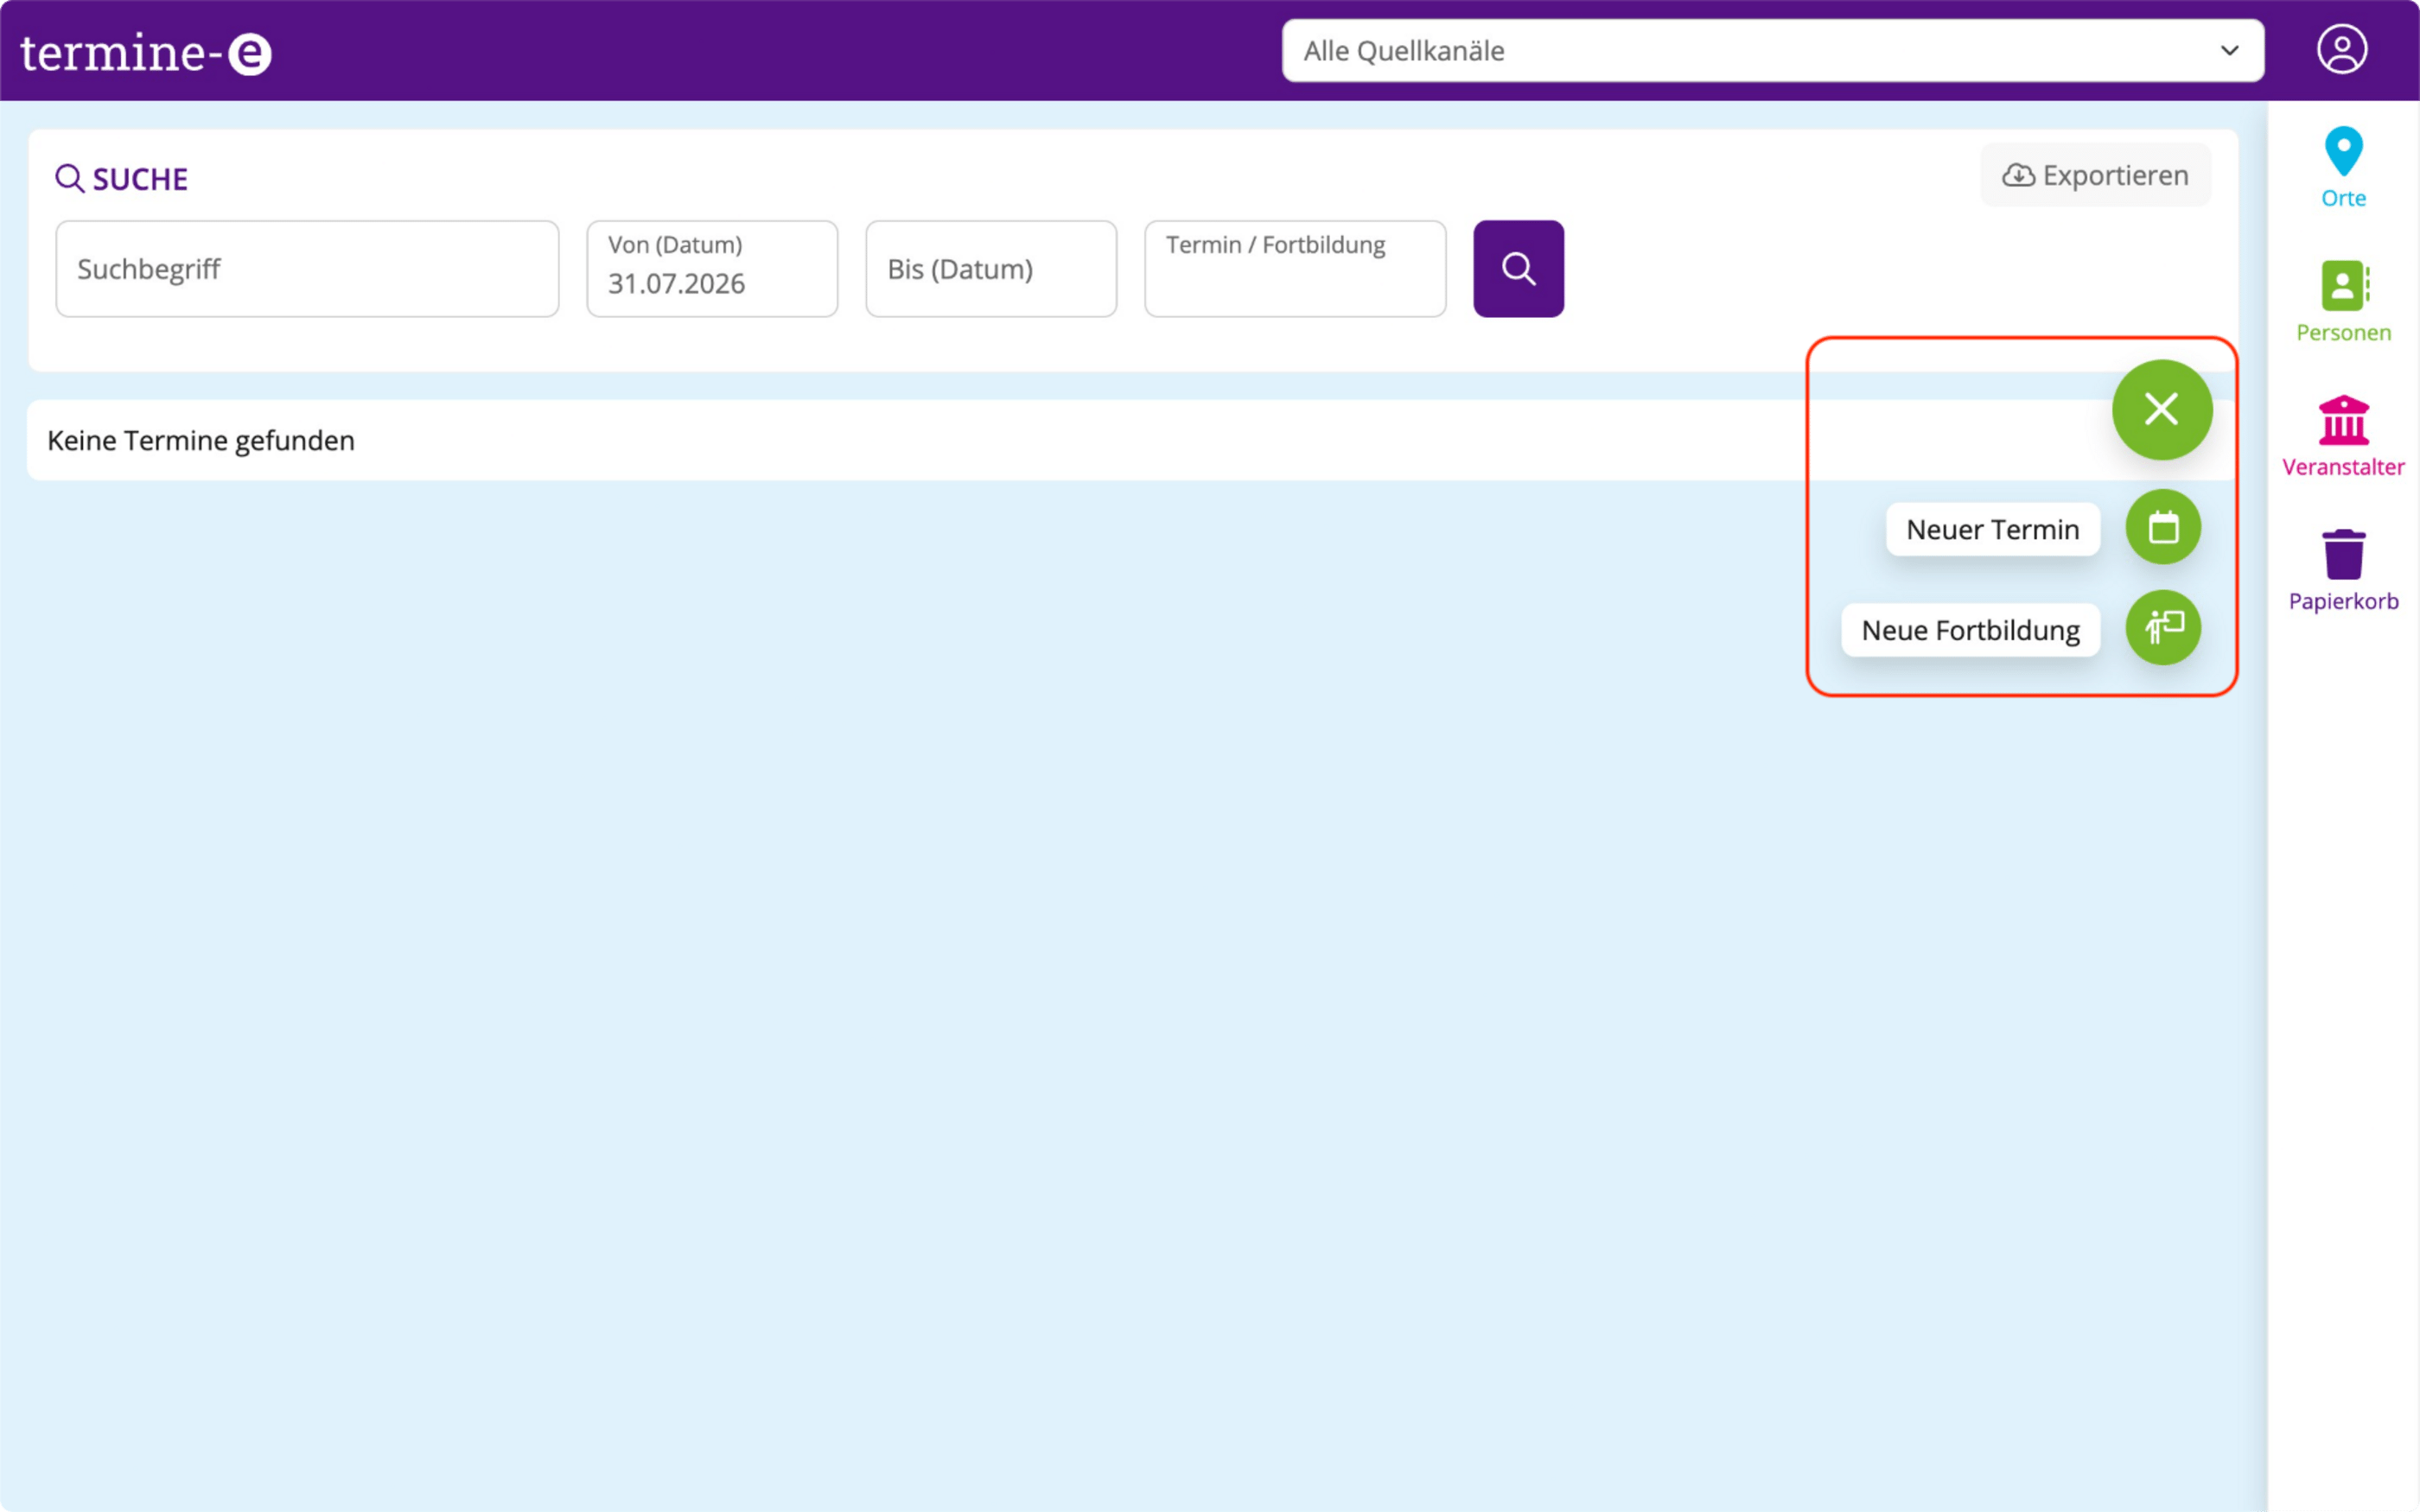Open the Personen contacts icon
Image resolution: width=2420 pixels, height=1512 pixels.
click(2344, 286)
